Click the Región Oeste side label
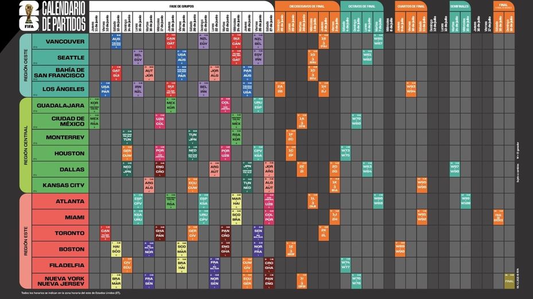 point(25,65)
